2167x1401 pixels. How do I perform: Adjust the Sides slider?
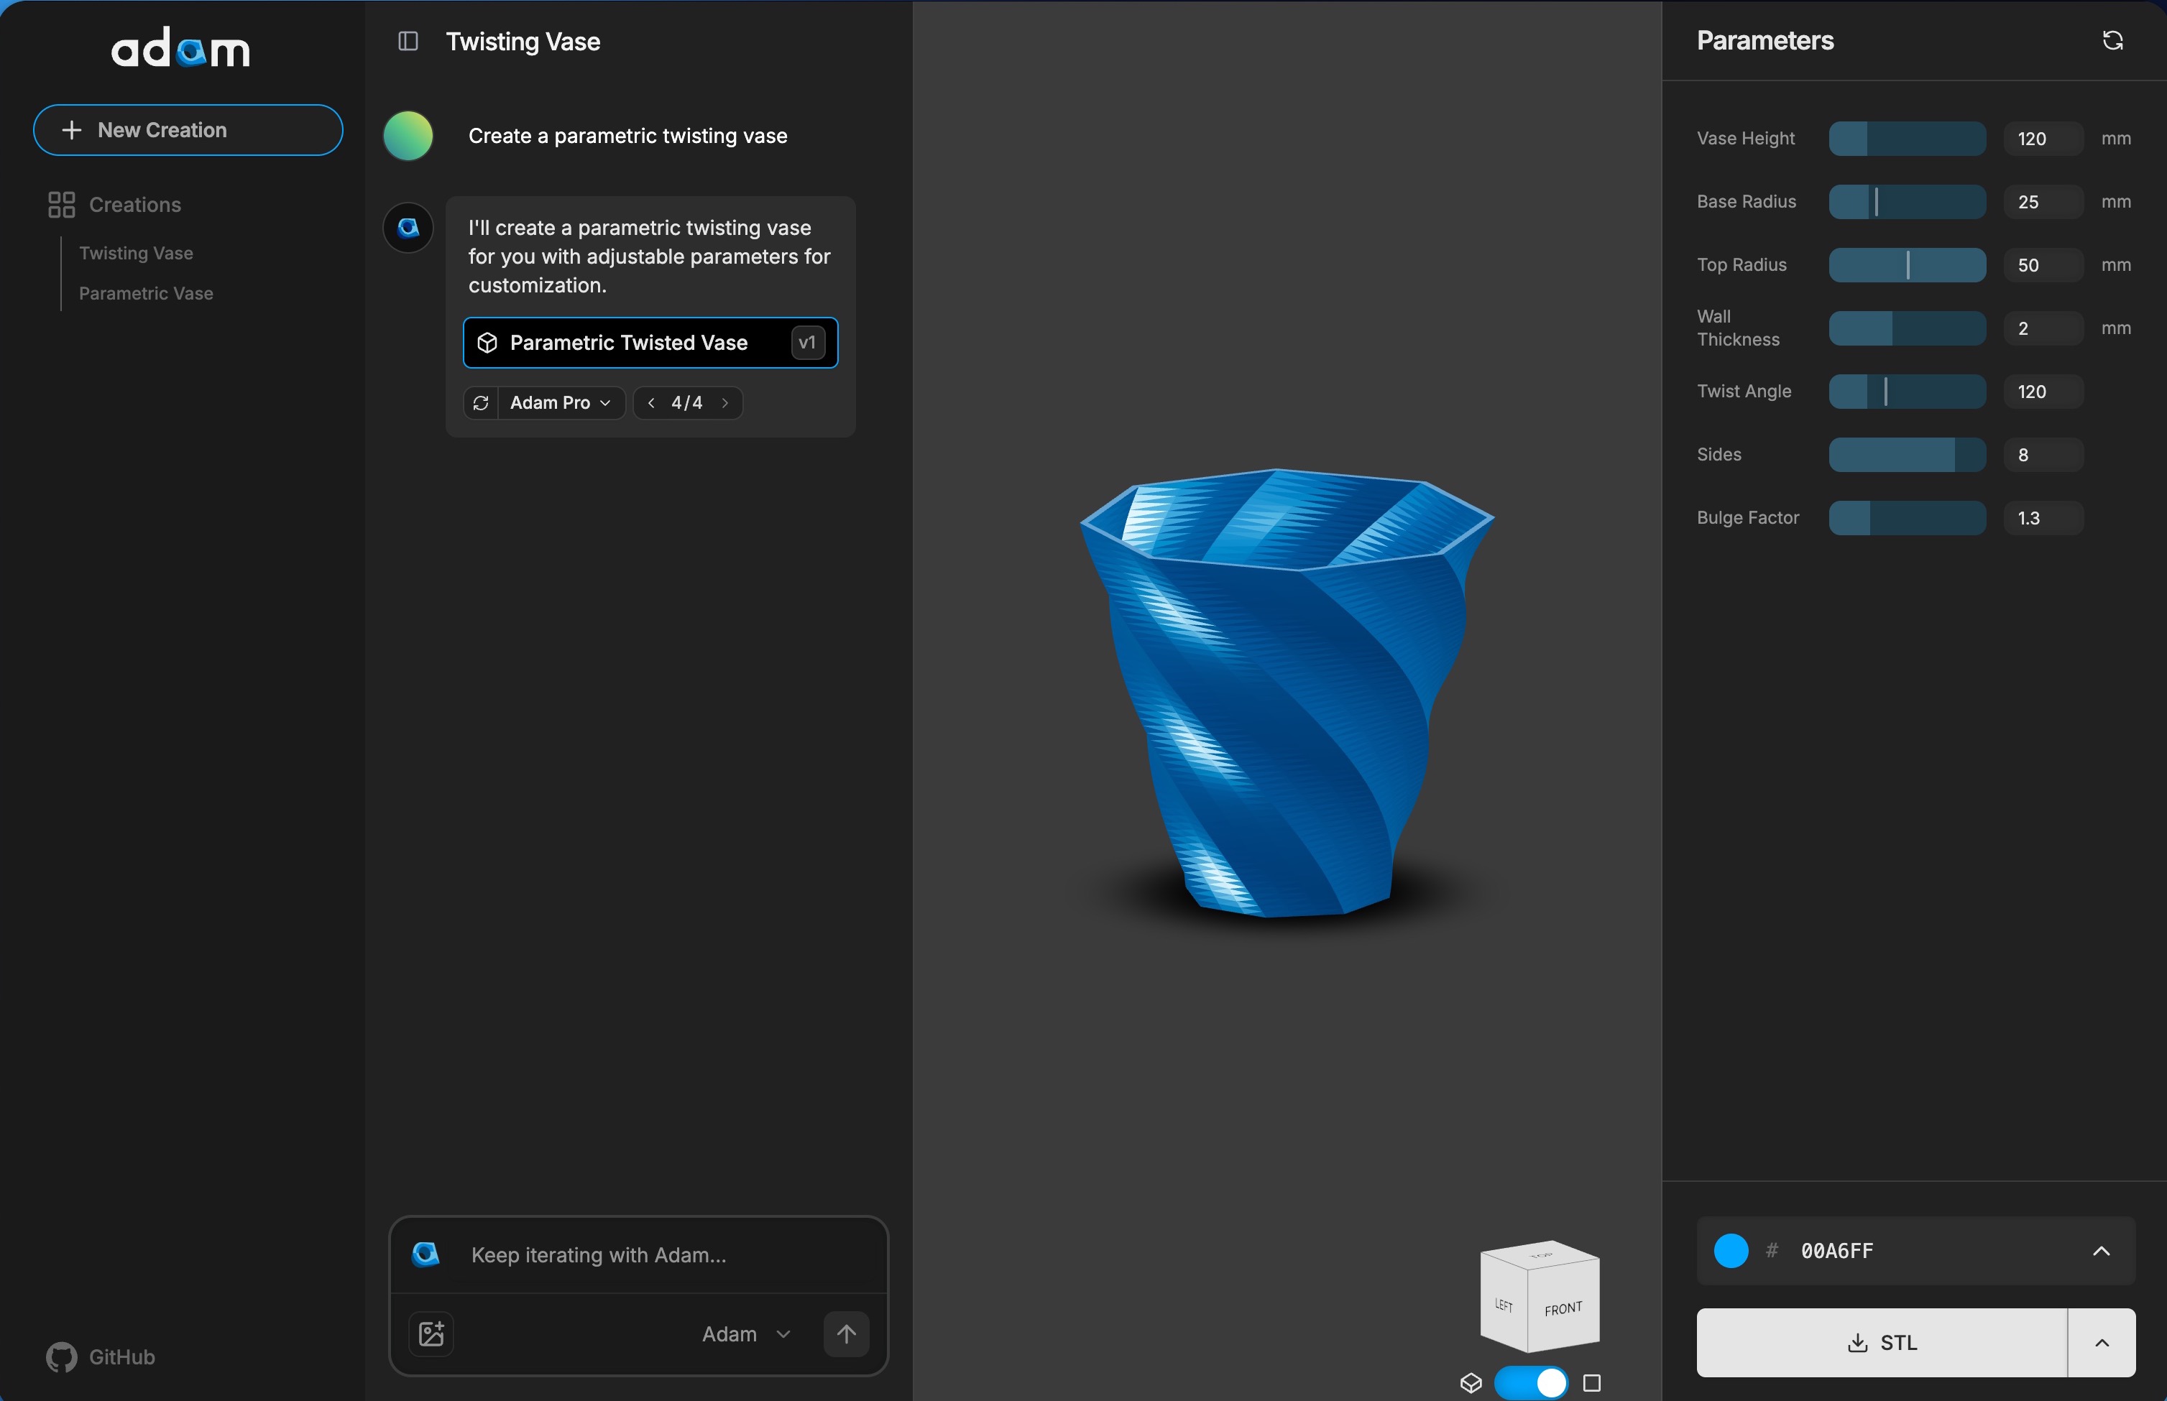pyautogui.click(x=1907, y=454)
